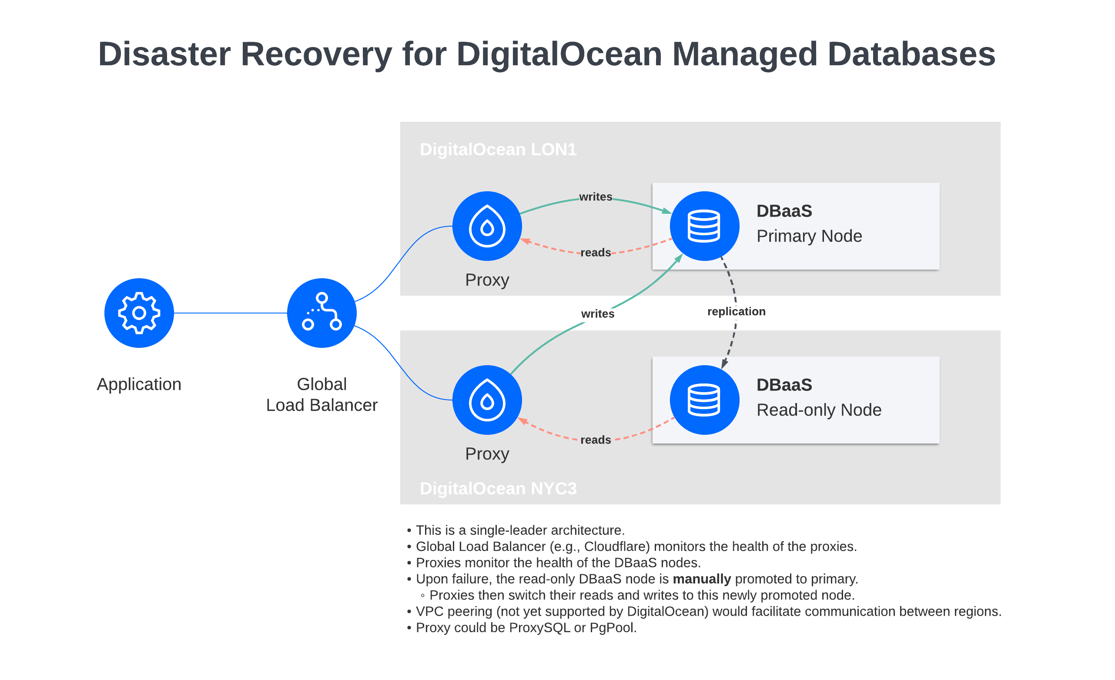Click the 'reads' label in NYC3 region
The image size is (1115, 680).
click(x=596, y=440)
